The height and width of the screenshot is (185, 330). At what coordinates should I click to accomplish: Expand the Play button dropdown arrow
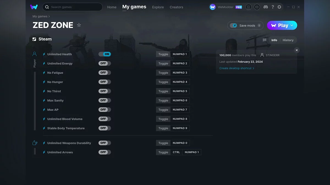[292, 25]
